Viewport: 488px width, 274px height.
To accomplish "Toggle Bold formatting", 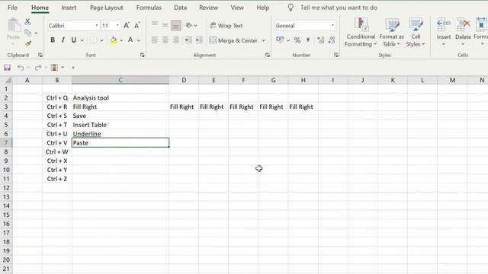I will [53, 40].
